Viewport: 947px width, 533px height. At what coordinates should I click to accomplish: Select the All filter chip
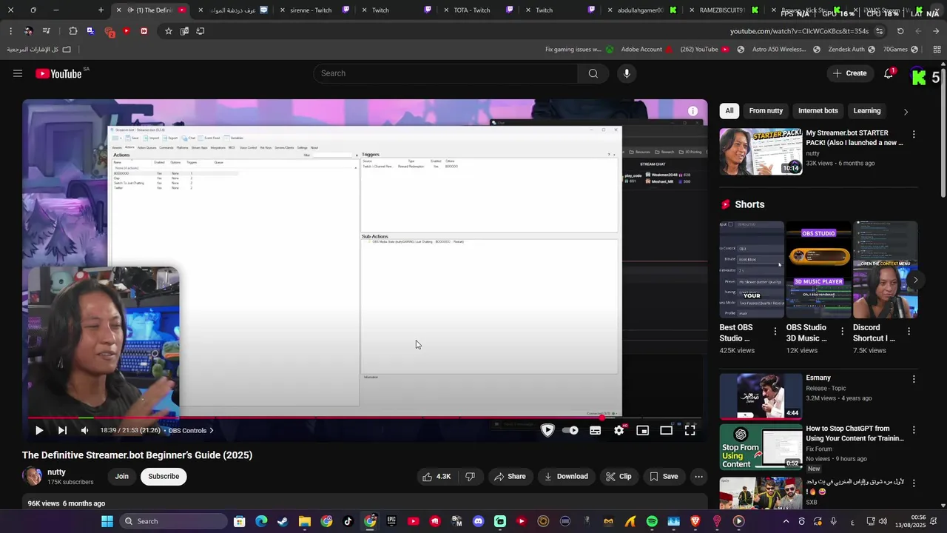(x=729, y=111)
